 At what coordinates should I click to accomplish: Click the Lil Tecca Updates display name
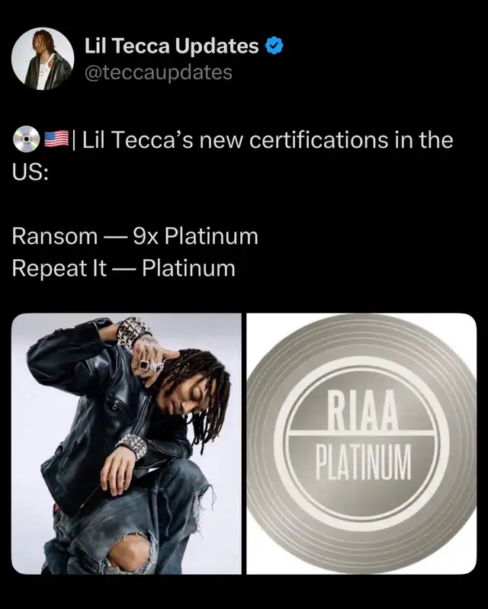point(172,46)
